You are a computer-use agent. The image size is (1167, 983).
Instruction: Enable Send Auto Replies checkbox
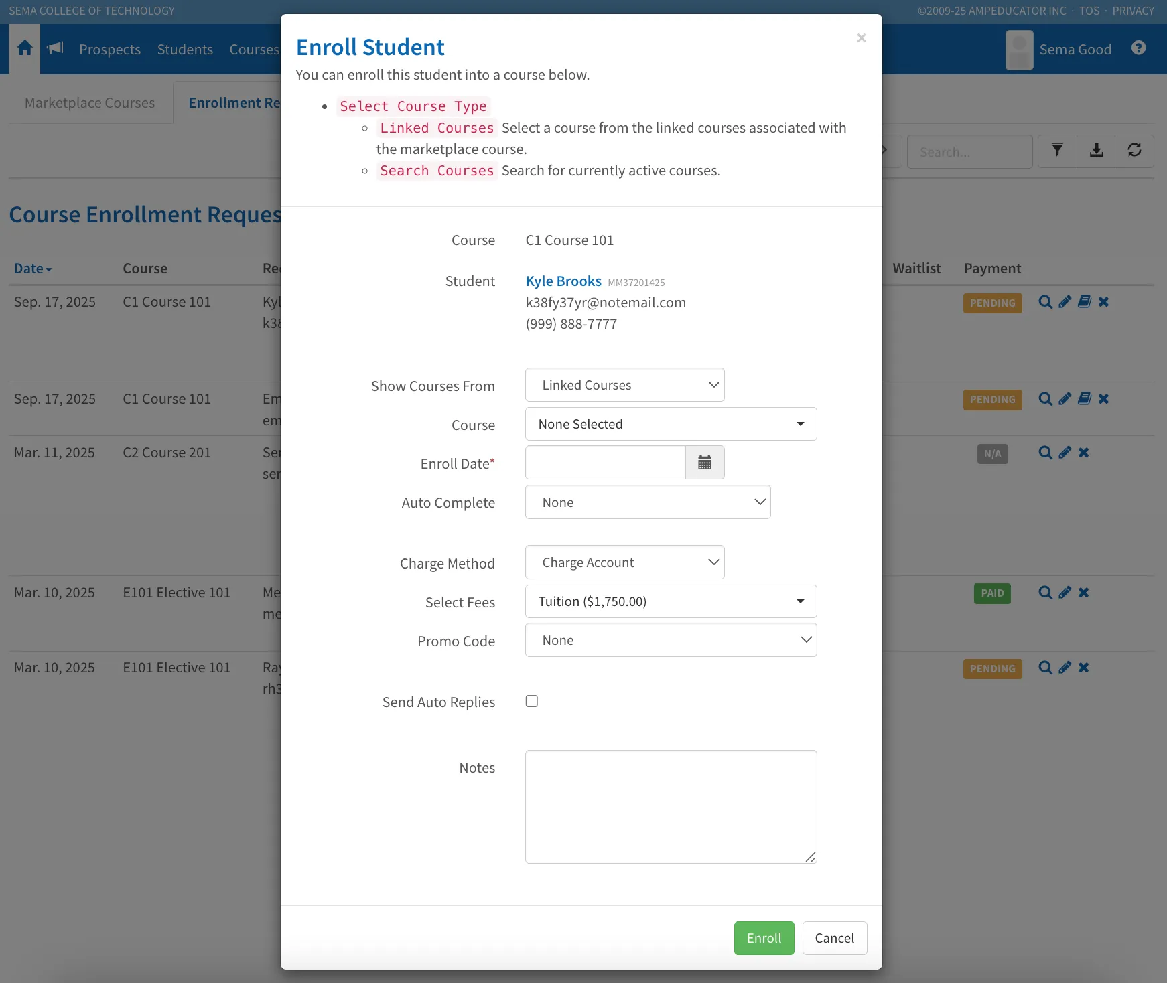tap(532, 701)
